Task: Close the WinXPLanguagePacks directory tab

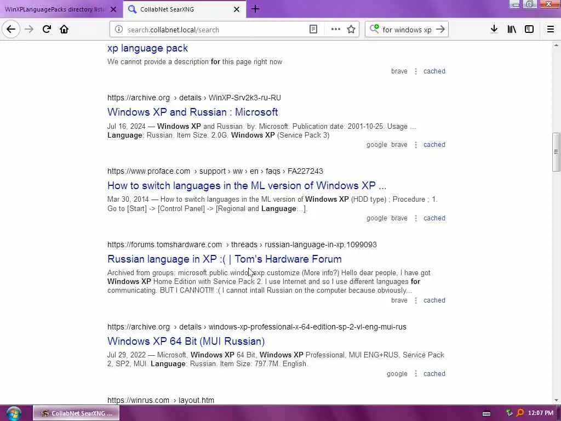Action: click(x=113, y=9)
